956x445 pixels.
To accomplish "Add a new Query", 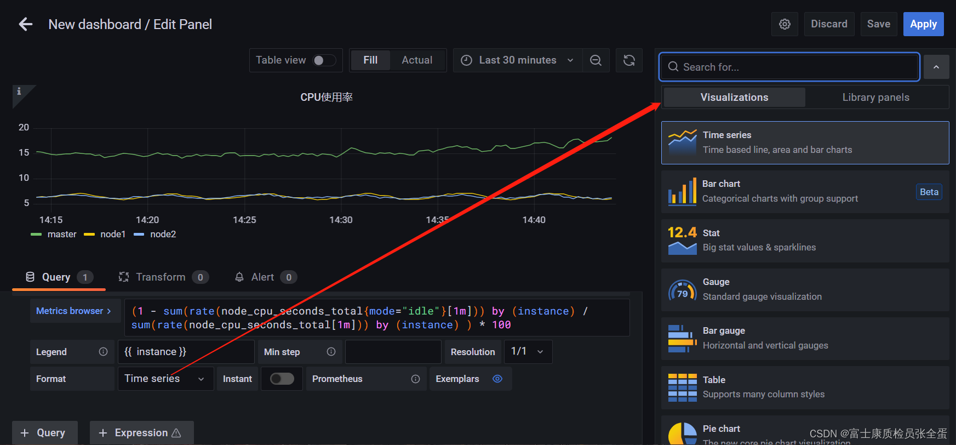I will [x=44, y=433].
